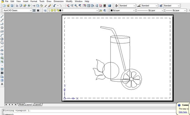Click the Plot Preview icon
Image resolution: width=190 pixels, height=115 pixels.
pos(21,6)
